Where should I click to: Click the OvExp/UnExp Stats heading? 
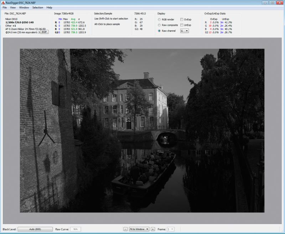215,14
